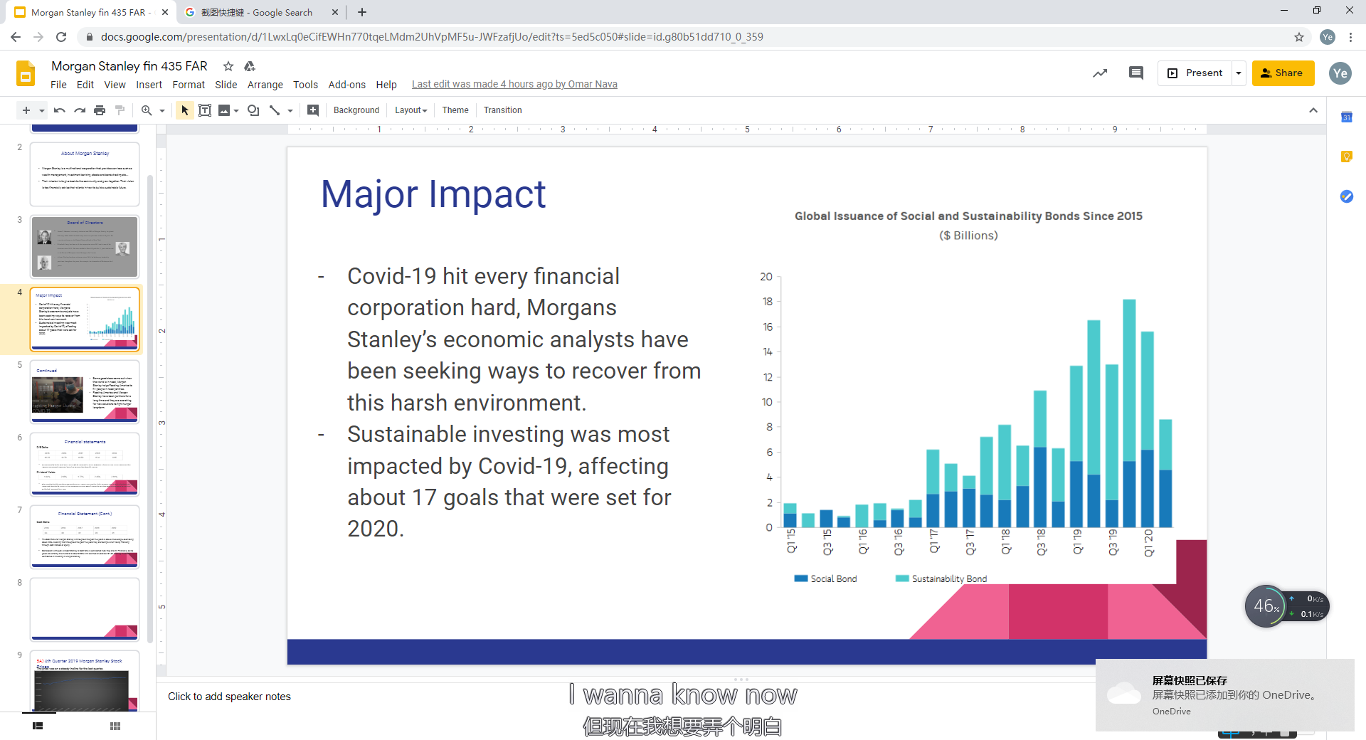Close the Google Search browser tab
The height and width of the screenshot is (740, 1366).
tap(335, 12)
